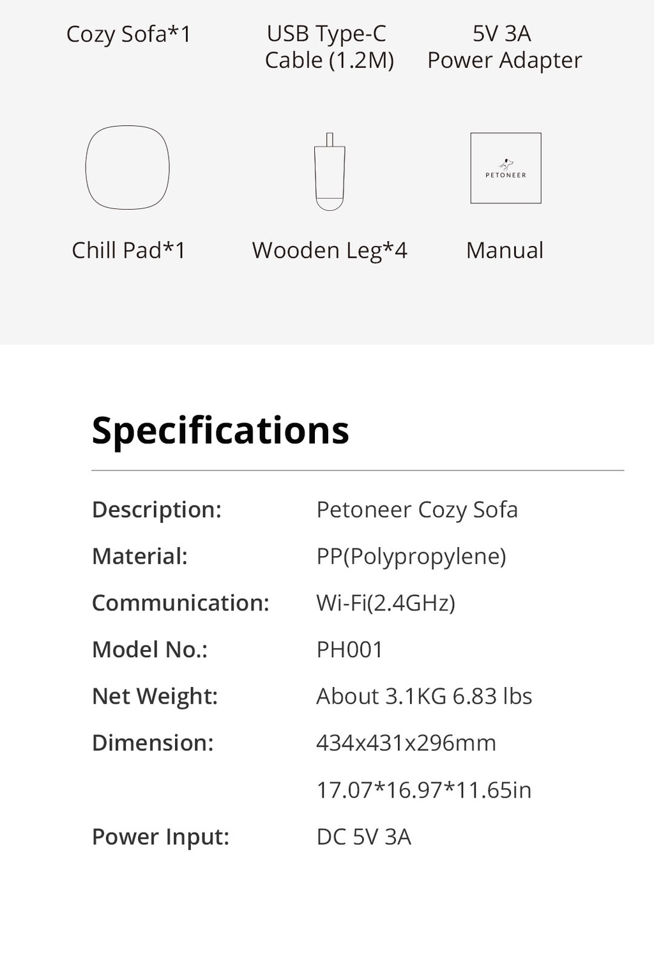This screenshot has height=976, width=654.
Task: Click the PH001 model number
Action: [x=349, y=649]
